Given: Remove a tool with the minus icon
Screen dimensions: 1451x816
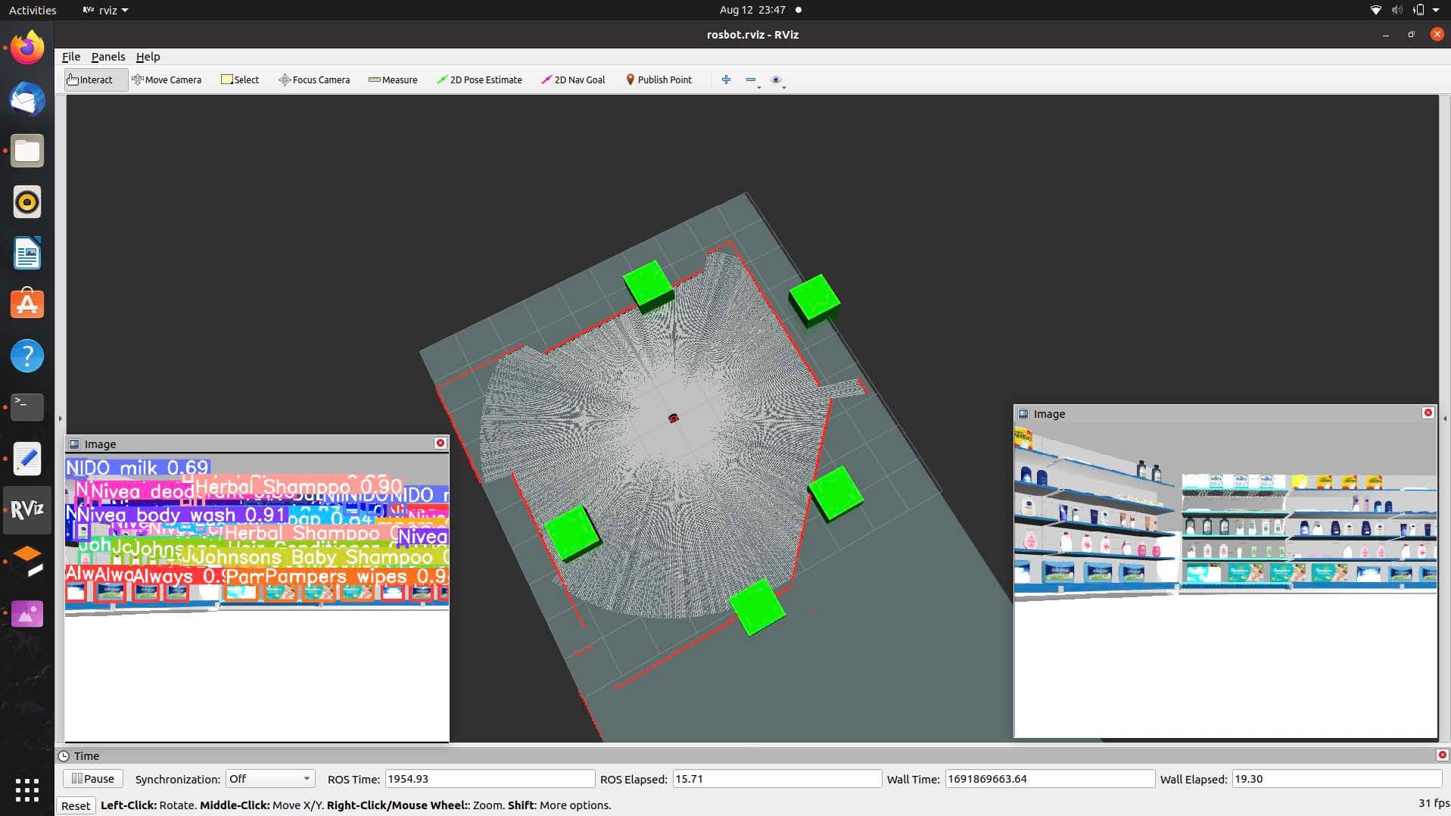Looking at the screenshot, I should point(751,79).
